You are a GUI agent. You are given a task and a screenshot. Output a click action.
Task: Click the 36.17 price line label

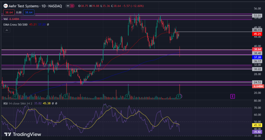(257, 61)
